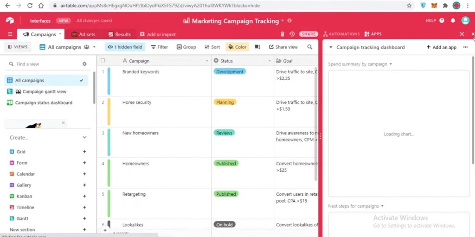Click the Airtable home logo
Screen dimensions: 475x237
coord(10,20)
